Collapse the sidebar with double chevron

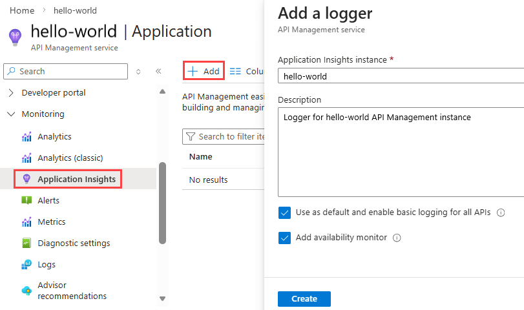(158, 71)
